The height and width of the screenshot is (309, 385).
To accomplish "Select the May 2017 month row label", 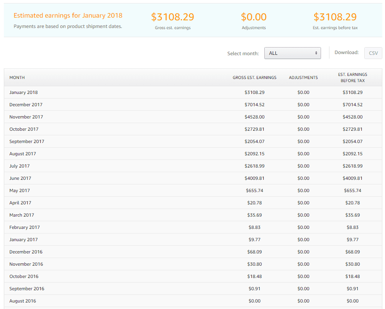I will click(20, 191).
